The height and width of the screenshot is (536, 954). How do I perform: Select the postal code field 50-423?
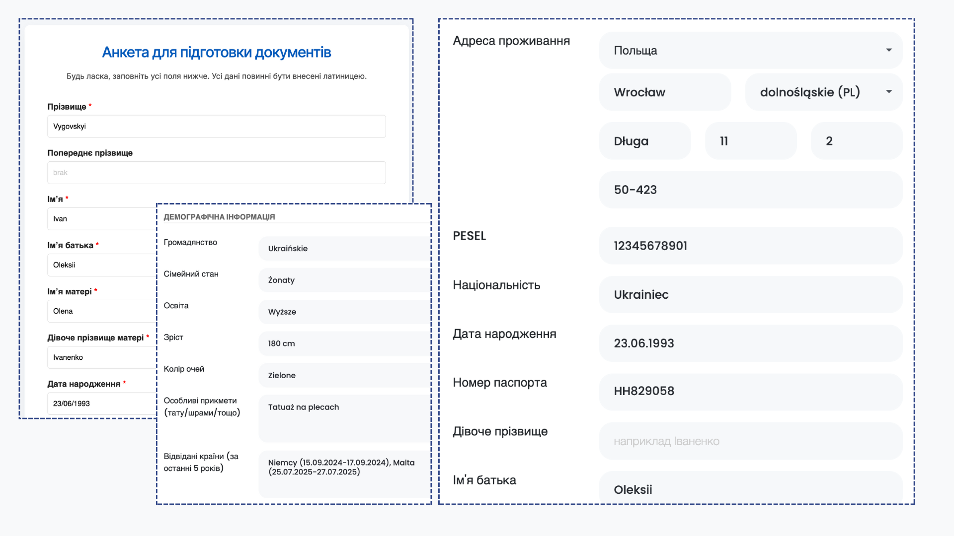750,190
